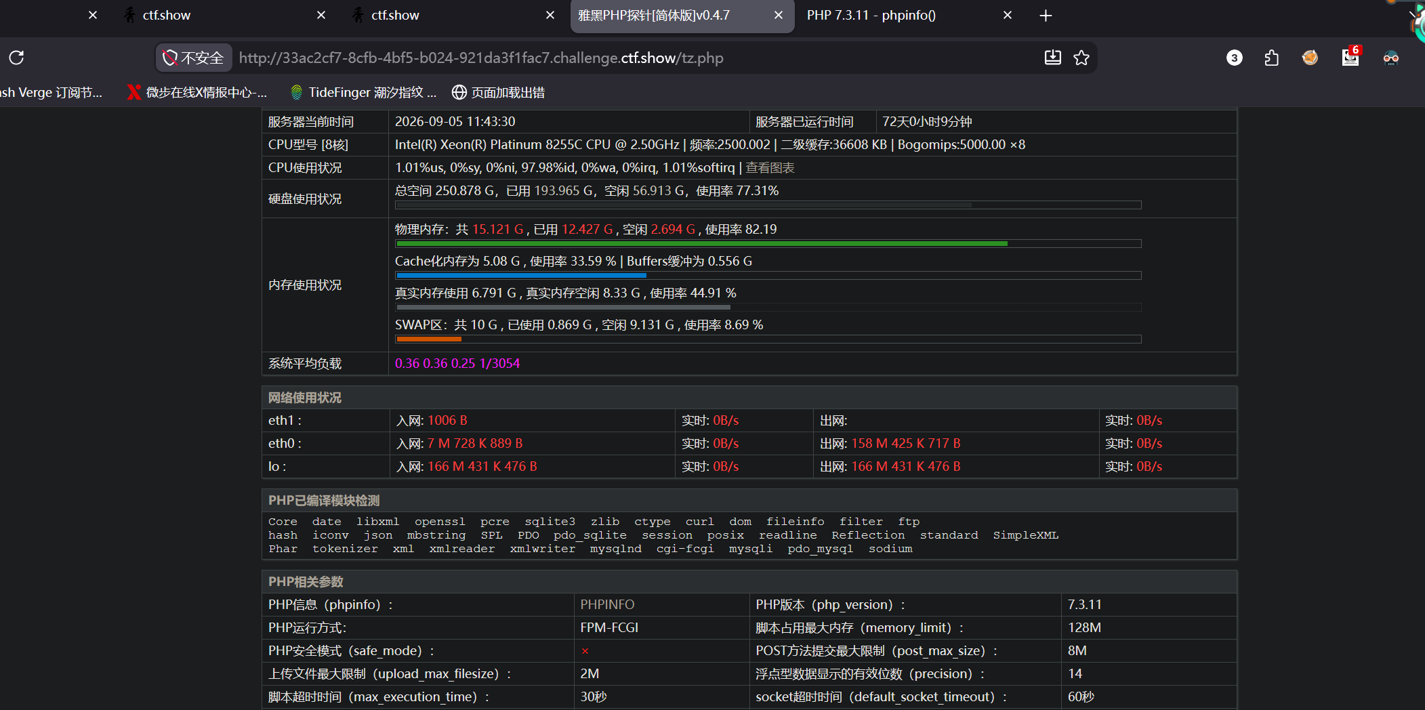
Task: Reload the page with the refresh icon
Action: tap(17, 58)
